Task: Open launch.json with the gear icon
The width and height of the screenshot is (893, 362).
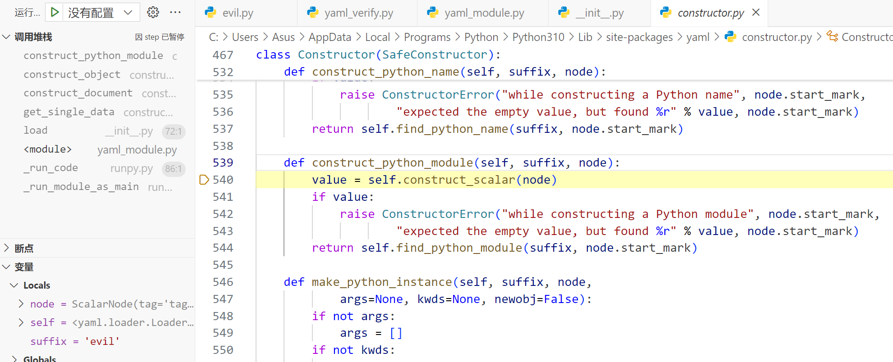Action: click(153, 13)
